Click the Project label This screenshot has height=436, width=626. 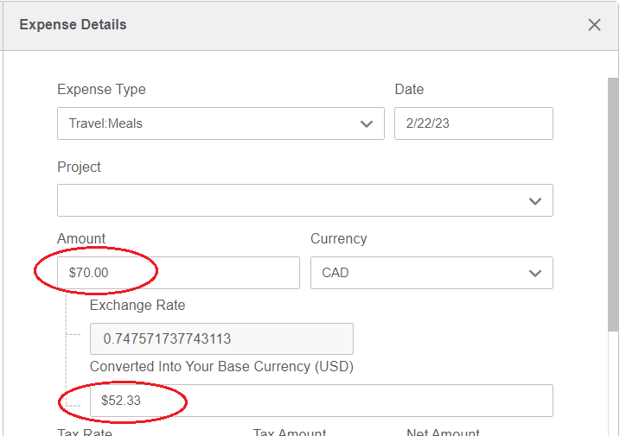pos(79,167)
